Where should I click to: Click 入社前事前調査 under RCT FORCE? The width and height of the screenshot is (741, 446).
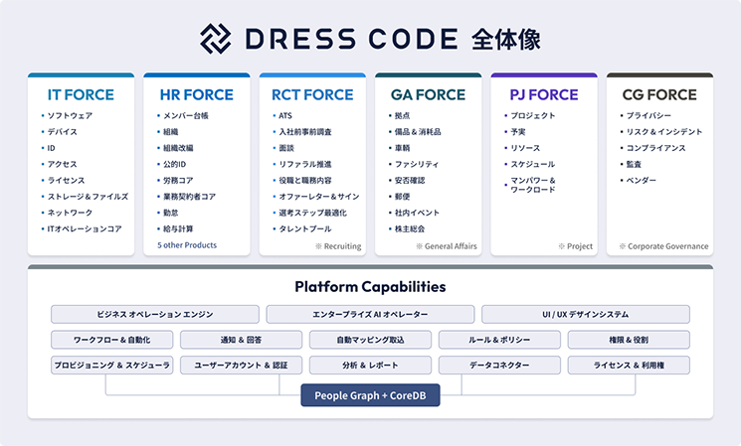pos(305,132)
